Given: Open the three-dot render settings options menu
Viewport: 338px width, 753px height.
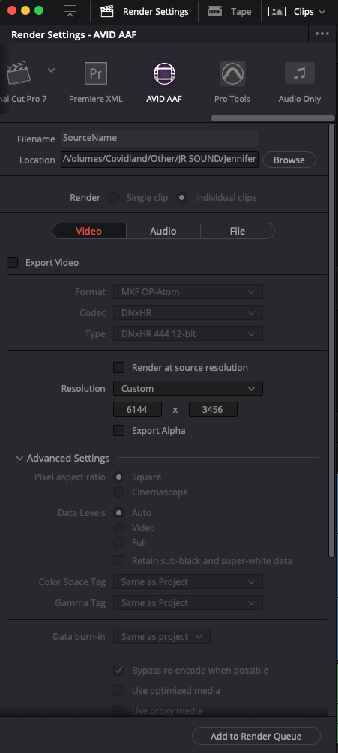Looking at the screenshot, I should (x=322, y=34).
